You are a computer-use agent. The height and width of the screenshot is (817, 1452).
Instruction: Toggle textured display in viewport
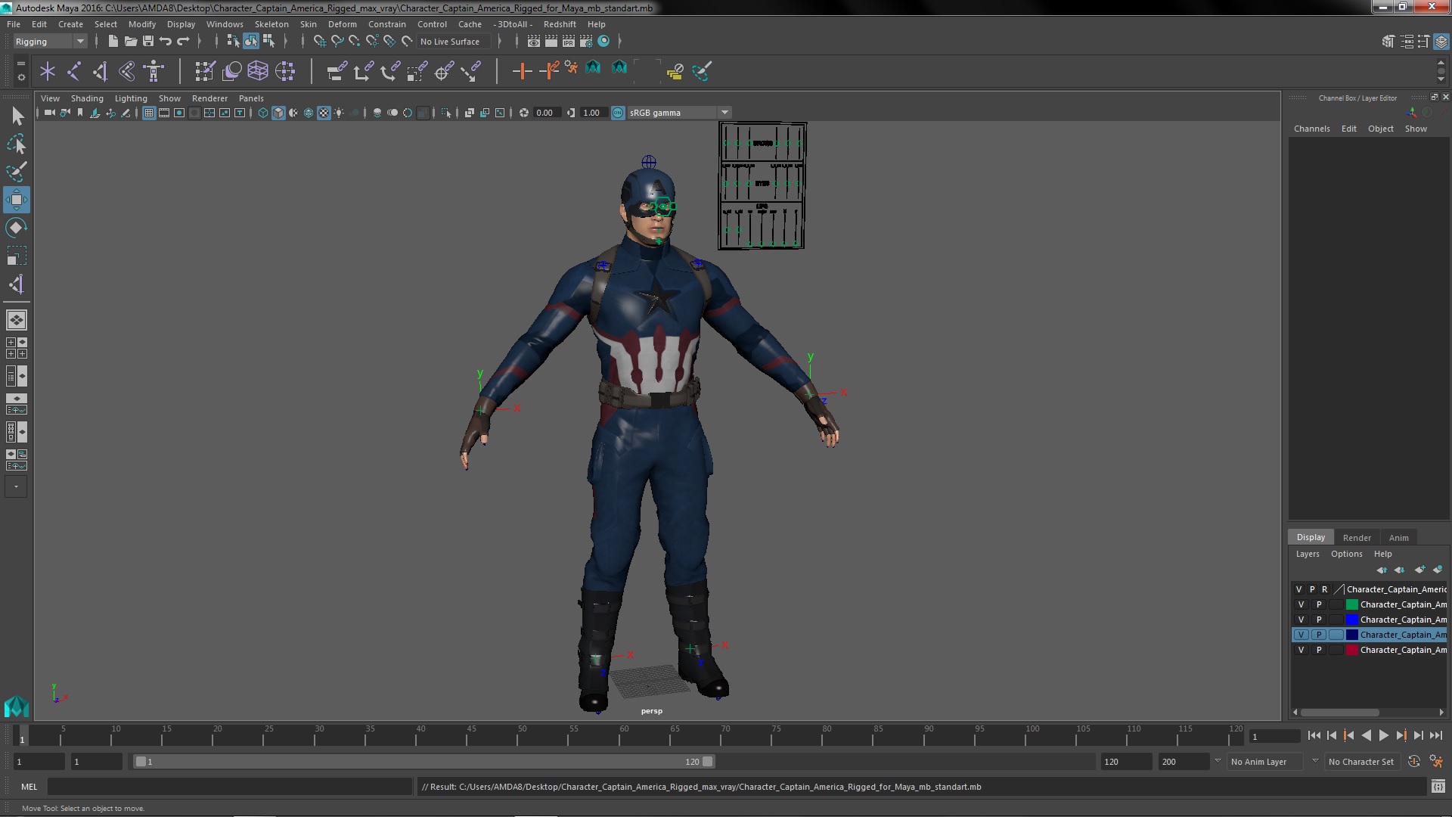pyautogui.click(x=324, y=113)
